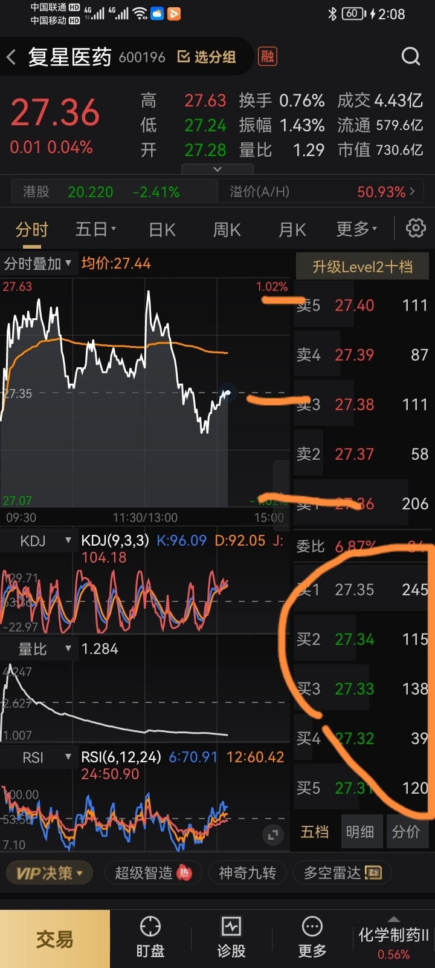Tap 升级Level2十档 upgrade button
The width and height of the screenshot is (435, 968).
pyautogui.click(x=362, y=267)
